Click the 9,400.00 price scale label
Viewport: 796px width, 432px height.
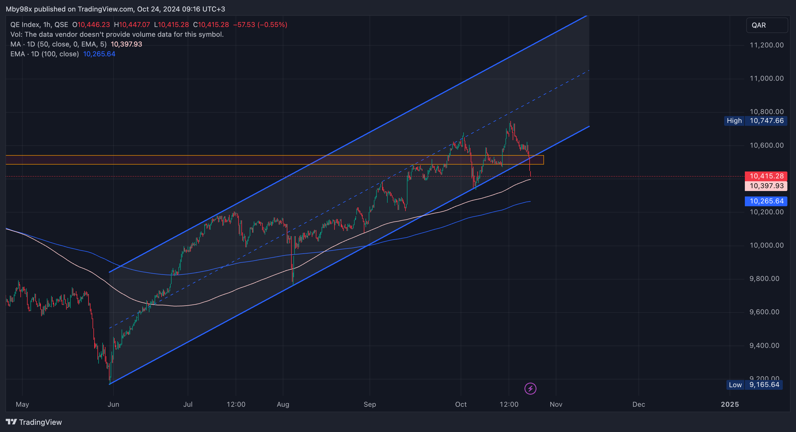click(x=764, y=346)
